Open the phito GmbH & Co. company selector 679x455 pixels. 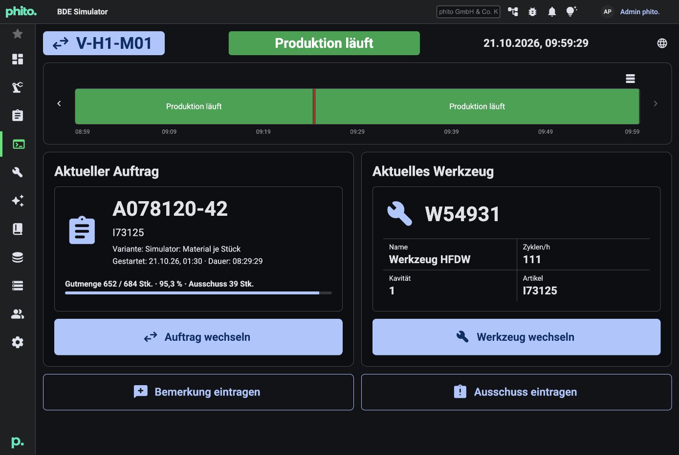(468, 12)
